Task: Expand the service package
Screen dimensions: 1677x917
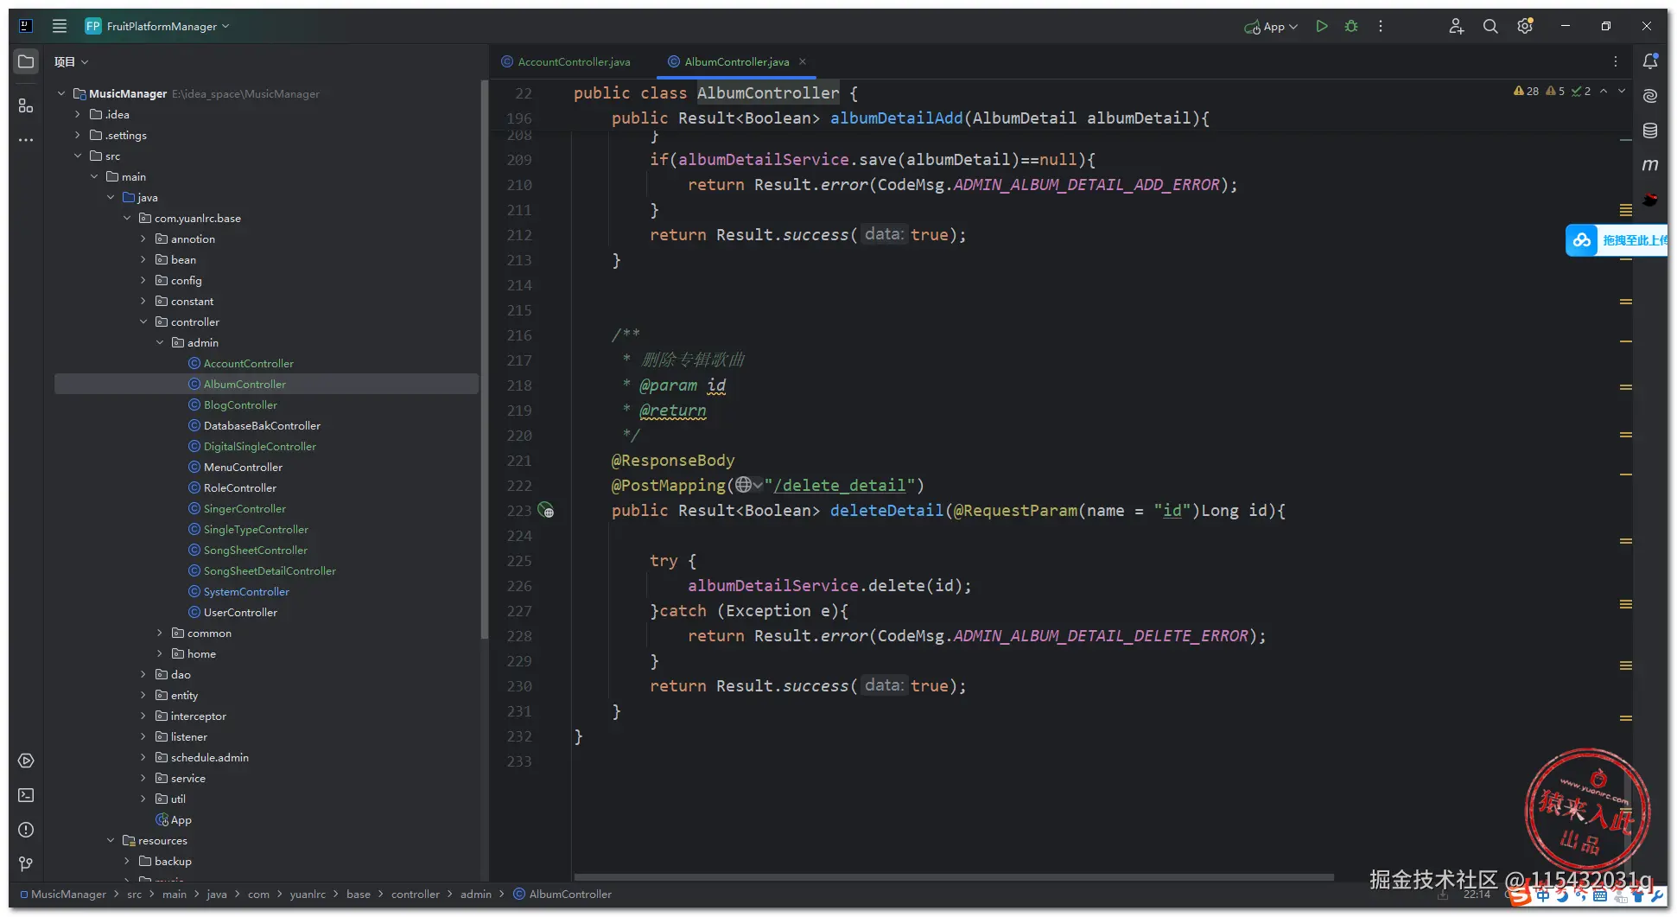Action: (x=143, y=778)
